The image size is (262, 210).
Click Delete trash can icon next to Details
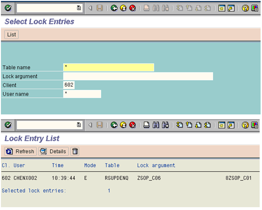(x=75, y=151)
